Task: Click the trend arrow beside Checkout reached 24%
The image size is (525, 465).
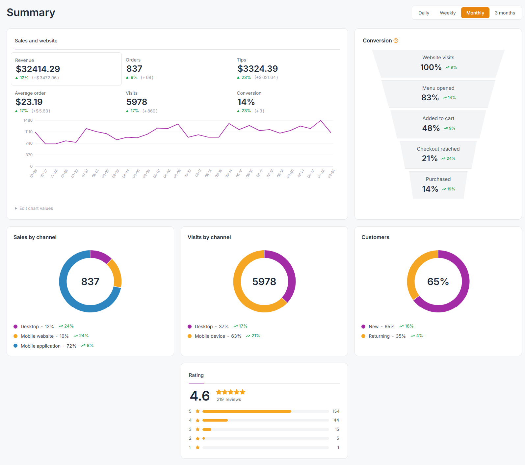Action: [443, 159]
